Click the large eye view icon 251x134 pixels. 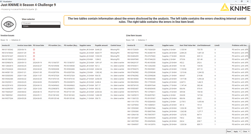pos(9,24)
